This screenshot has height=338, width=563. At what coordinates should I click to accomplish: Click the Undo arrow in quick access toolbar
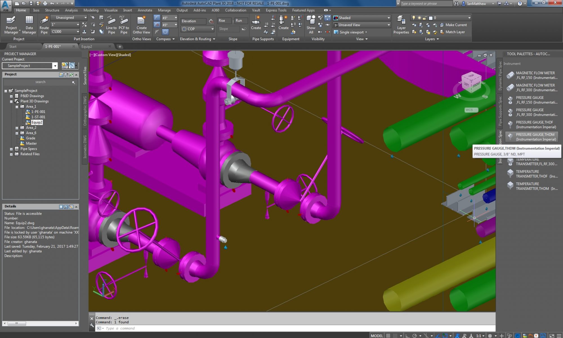(x=52, y=3)
